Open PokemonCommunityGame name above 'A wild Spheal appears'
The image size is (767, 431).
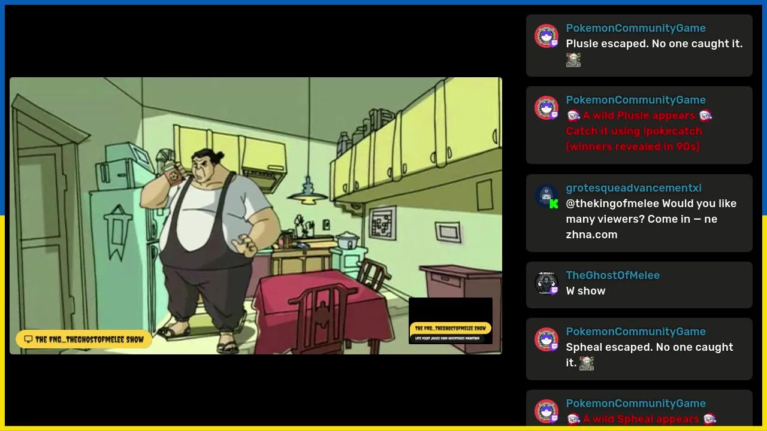pyautogui.click(x=636, y=403)
